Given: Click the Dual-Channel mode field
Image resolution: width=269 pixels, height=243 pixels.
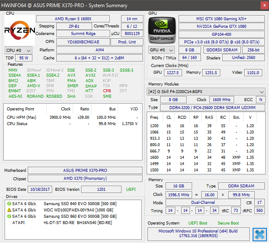Looking at the screenshot, I should 203,203.
